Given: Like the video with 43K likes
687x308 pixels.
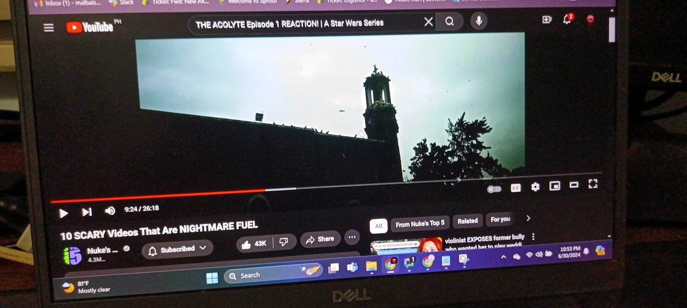Looking at the screenshot, I should (254, 243).
